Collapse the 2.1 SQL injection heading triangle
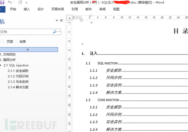The image size is (188, 132). point(1,65)
